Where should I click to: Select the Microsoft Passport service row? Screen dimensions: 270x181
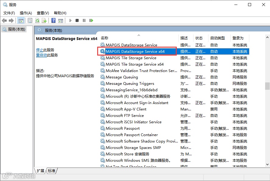(x=174, y=129)
